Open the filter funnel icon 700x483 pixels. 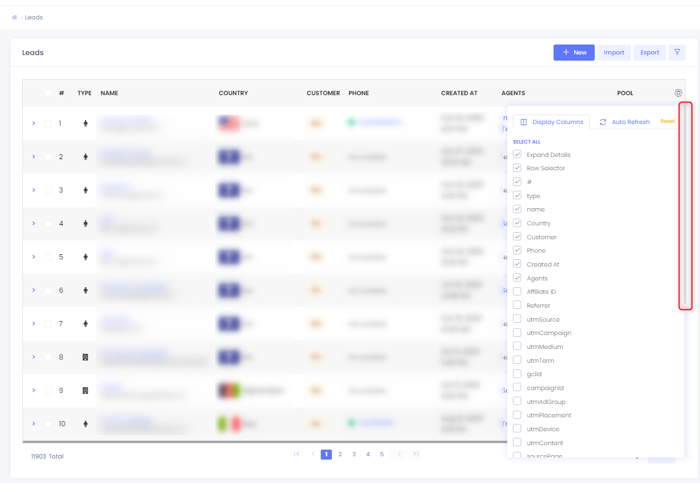click(x=677, y=52)
